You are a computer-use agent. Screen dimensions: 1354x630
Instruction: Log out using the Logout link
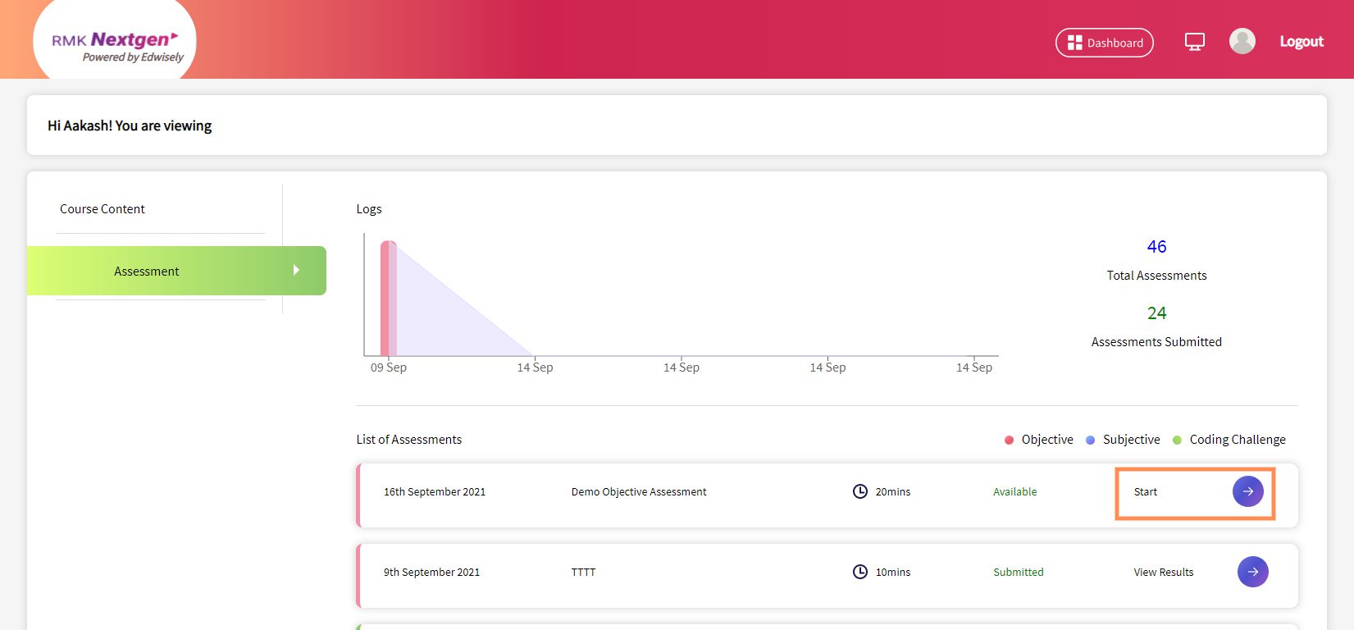[x=1302, y=42]
